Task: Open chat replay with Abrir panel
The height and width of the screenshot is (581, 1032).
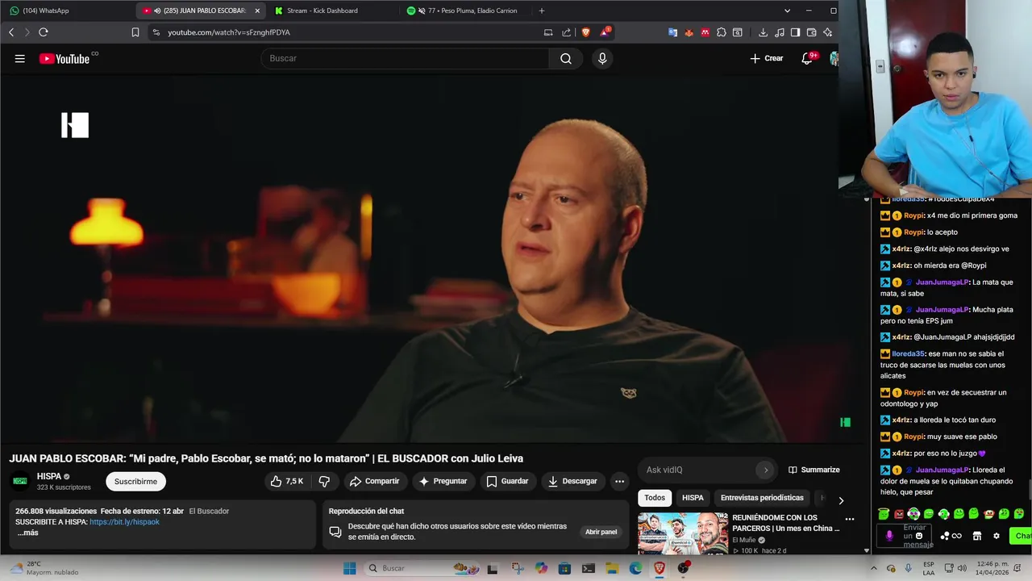Action: pos(601,532)
